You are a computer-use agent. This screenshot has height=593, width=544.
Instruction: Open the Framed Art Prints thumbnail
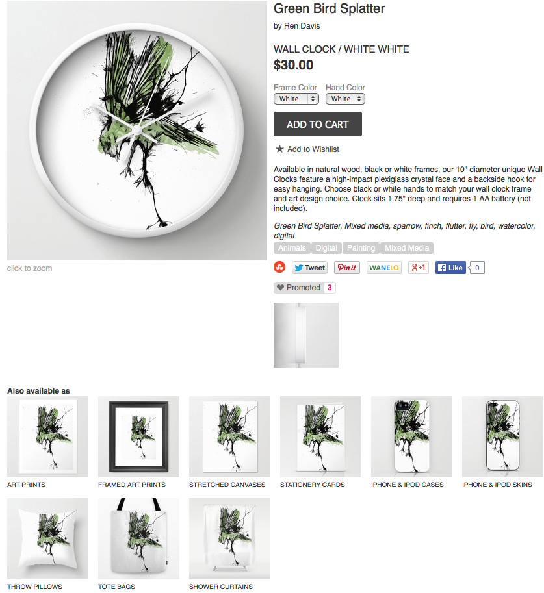pyautogui.click(x=138, y=437)
